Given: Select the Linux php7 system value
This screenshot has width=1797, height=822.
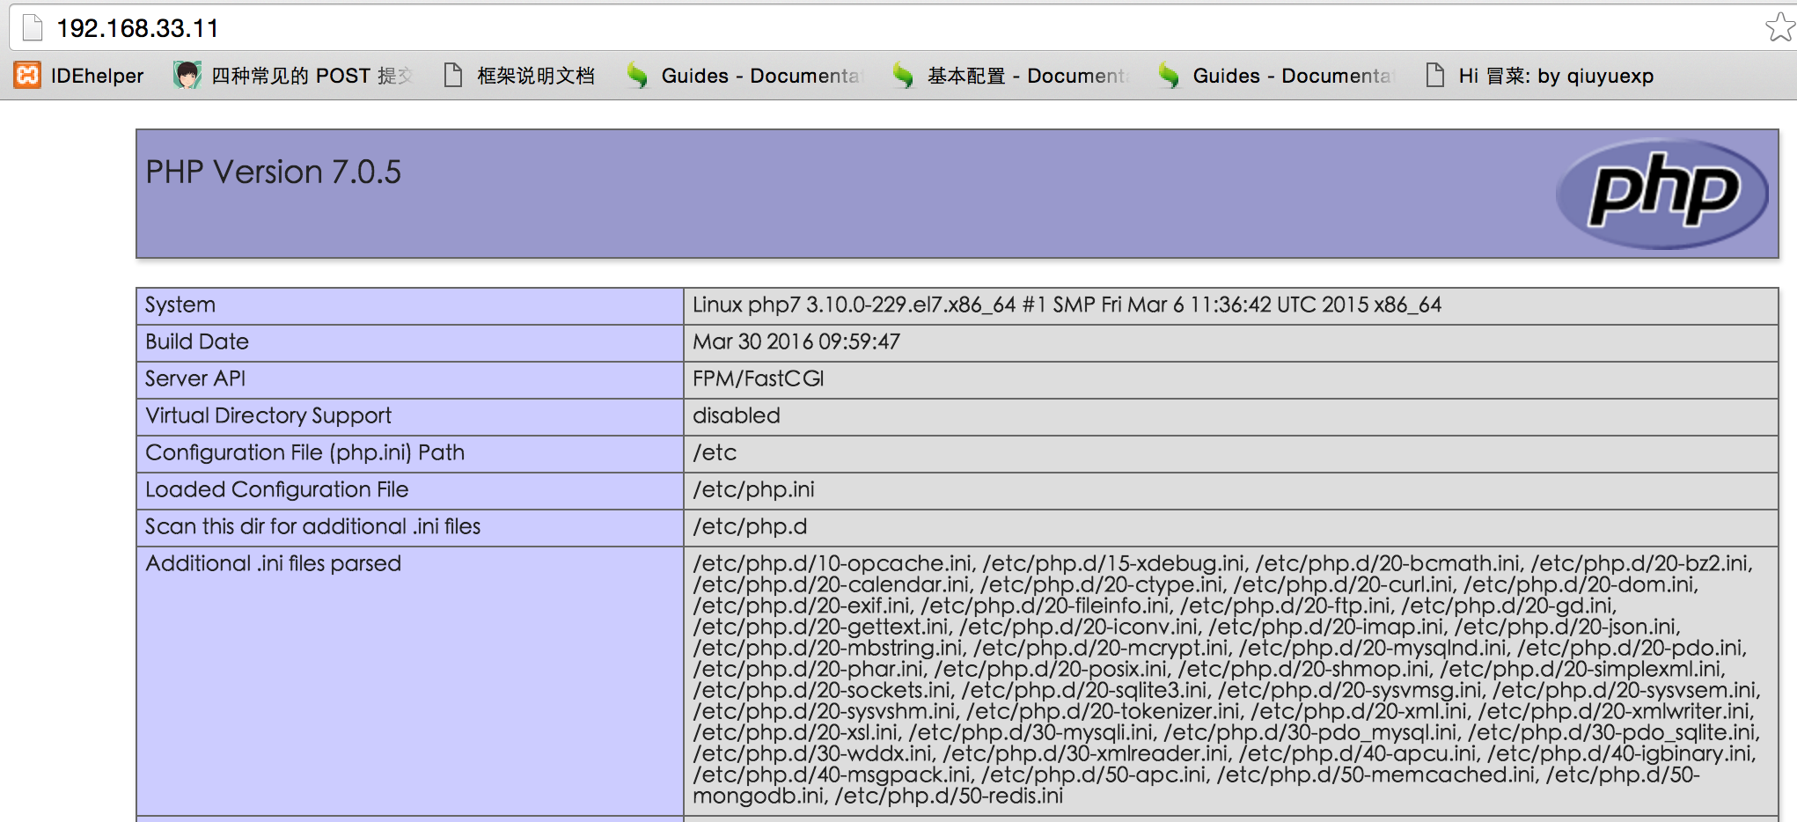Looking at the screenshot, I should (x=1067, y=305).
